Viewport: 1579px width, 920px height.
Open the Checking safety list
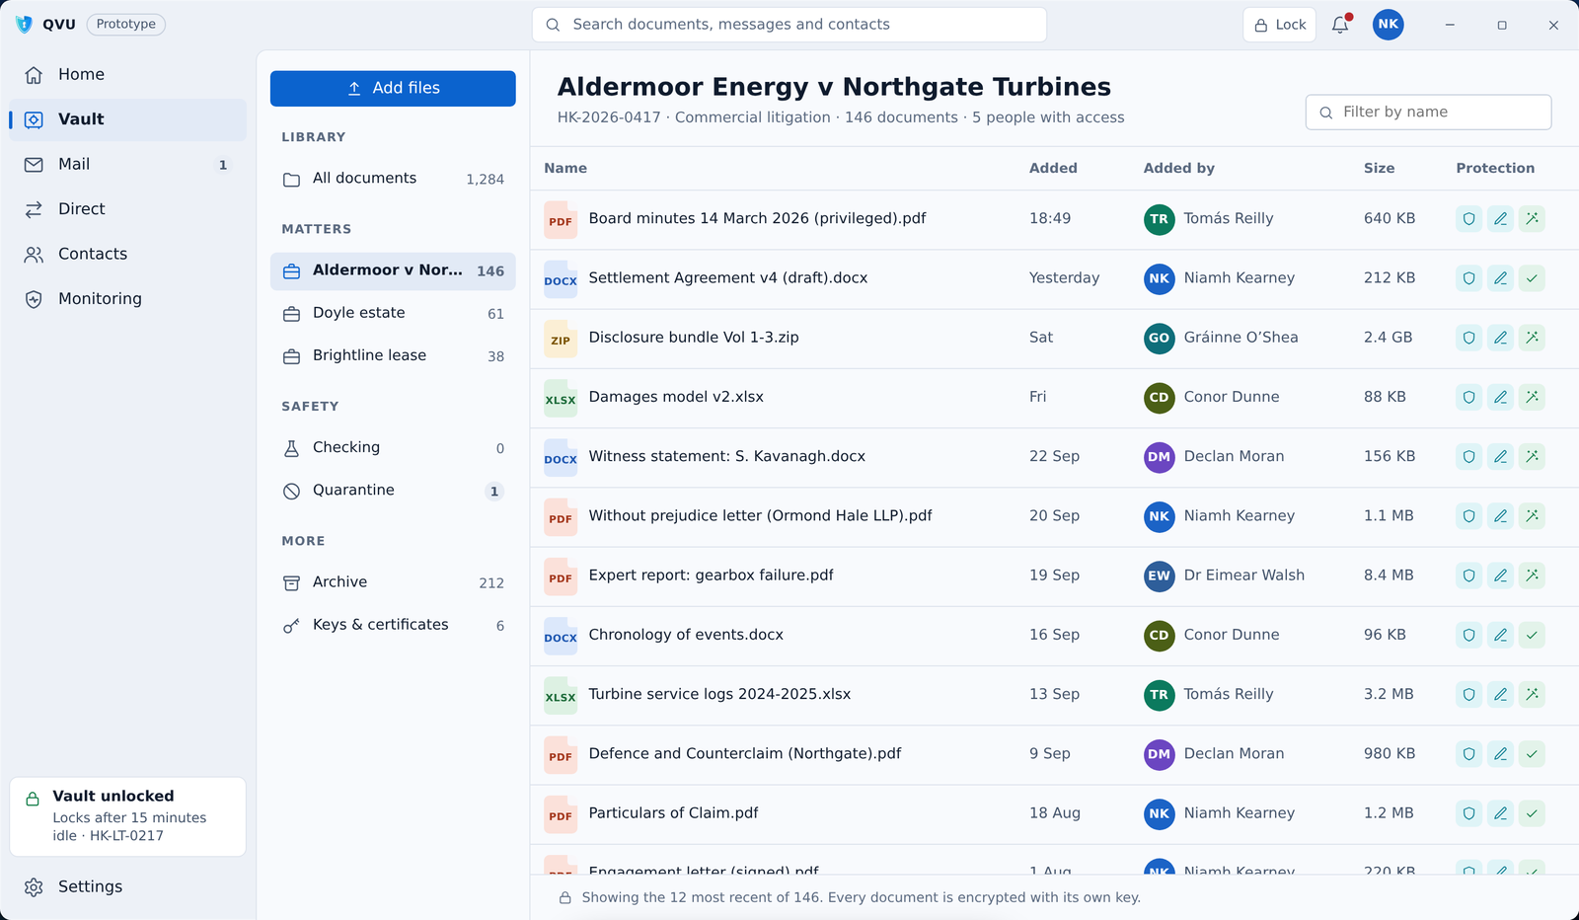click(393, 447)
